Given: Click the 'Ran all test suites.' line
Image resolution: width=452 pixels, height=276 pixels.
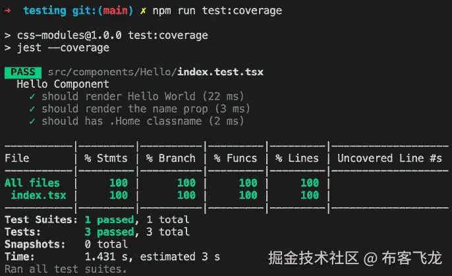Looking at the screenshot, I should pyautogui.click(x=66, y=269).
